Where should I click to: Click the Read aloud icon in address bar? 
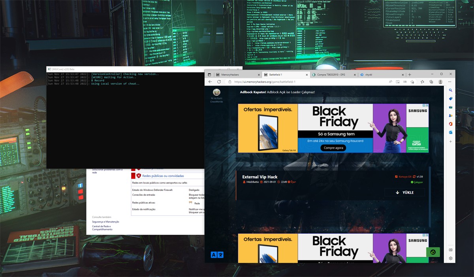390,82
